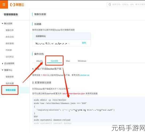Focus the top search input field

(x=126, y=5)
